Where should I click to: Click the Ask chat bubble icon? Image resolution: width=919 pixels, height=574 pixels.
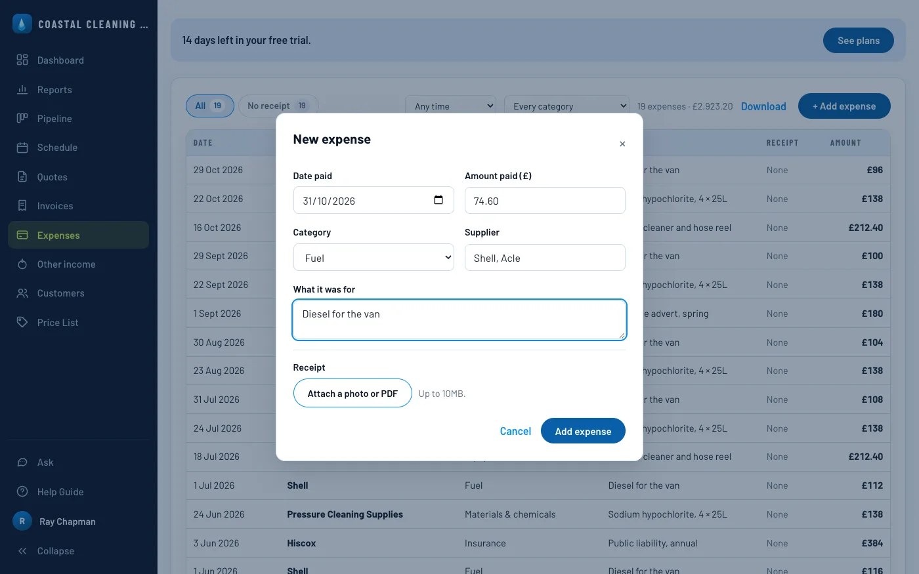pos(22,462)
